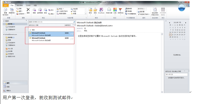
Task: Switch to Calendar (日历) navigation button
Action: [15, 87]
